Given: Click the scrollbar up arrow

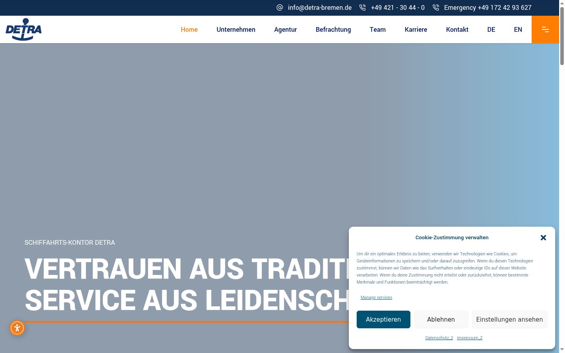Looking at the screenshot, I should point(562,3).
